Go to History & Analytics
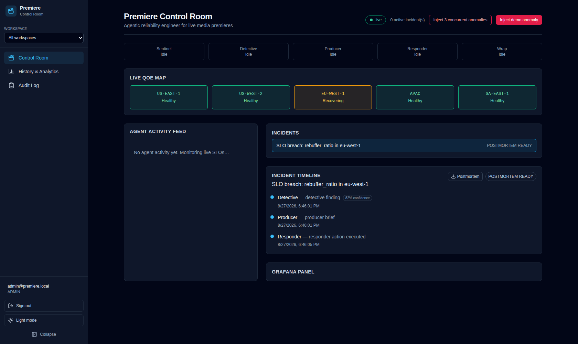 [x=44, y=72]
